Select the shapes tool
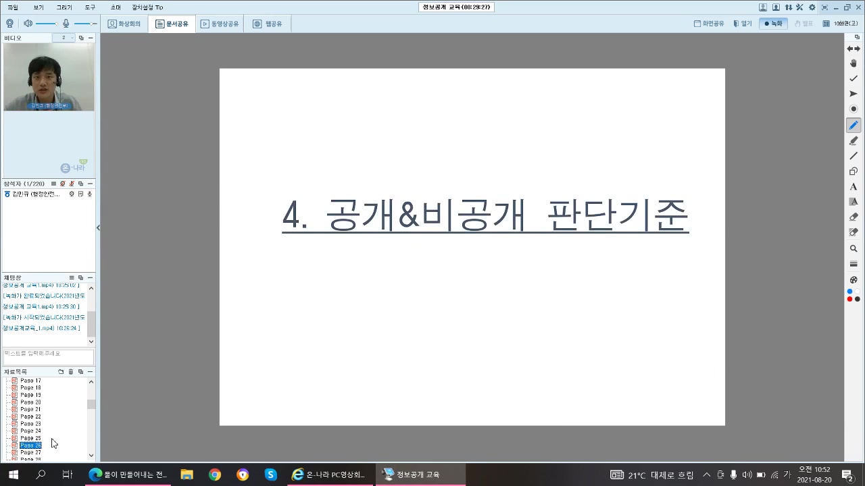The height and width of the screenshot is (486, 865). coord(854,171)
